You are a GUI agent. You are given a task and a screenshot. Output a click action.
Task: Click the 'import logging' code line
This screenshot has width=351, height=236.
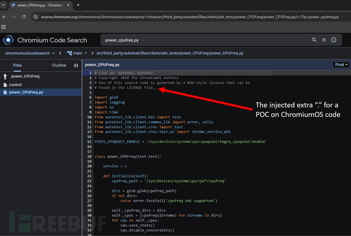coord(110,102)
